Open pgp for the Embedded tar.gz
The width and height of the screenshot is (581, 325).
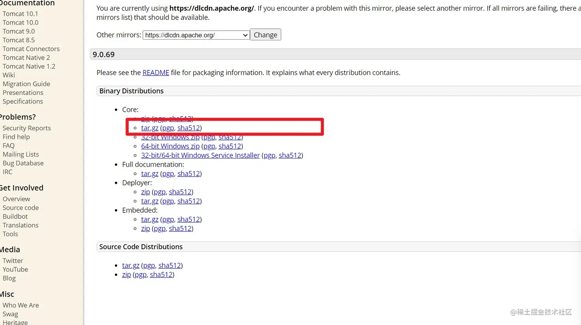(x=168, y=220)
